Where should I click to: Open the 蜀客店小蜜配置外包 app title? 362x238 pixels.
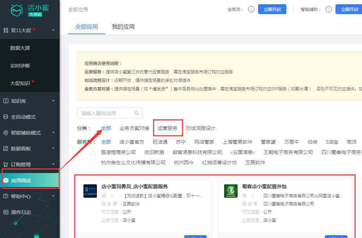pos(264,186)
